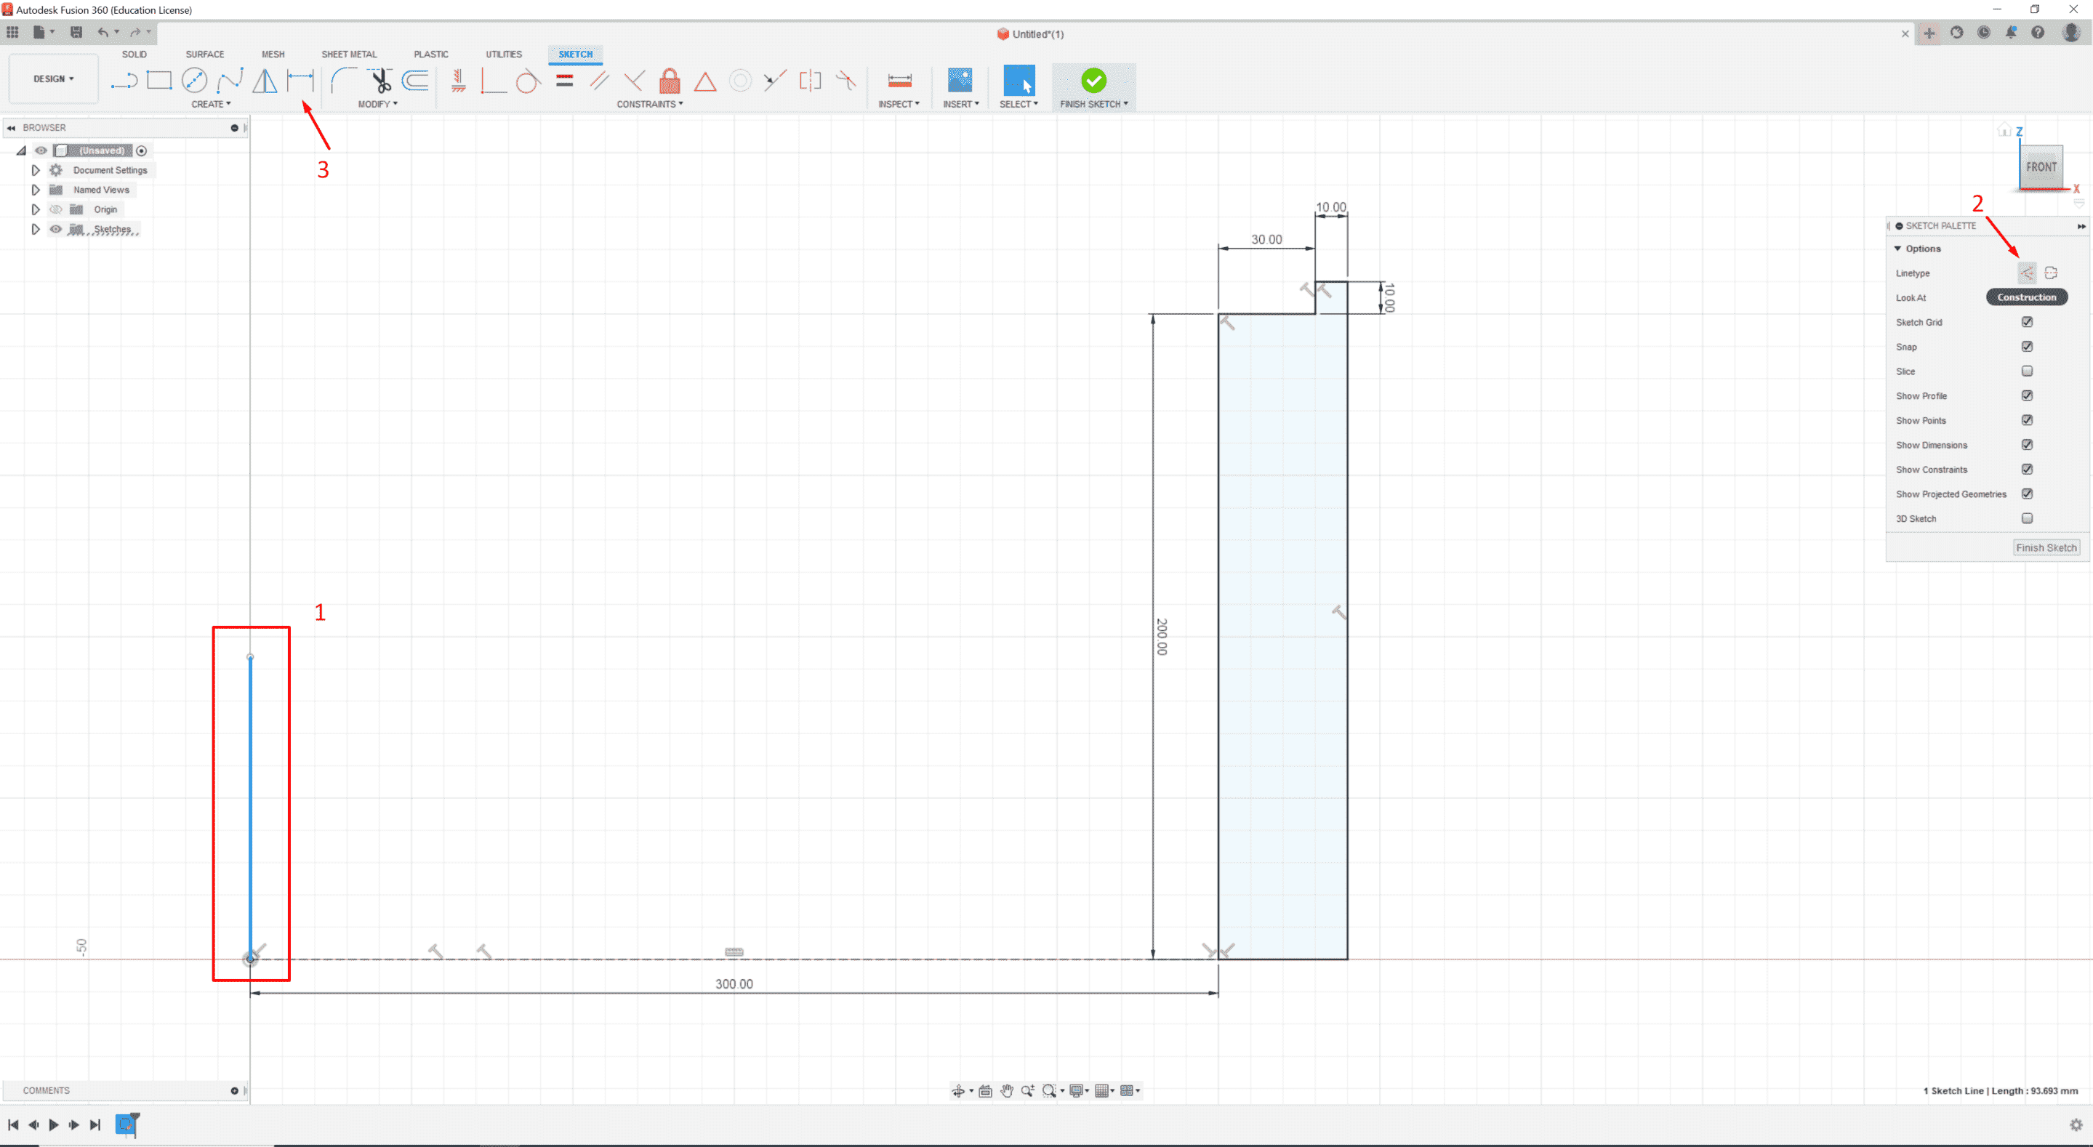Apply Tangent constraint
2093x1147 pixels.
528,81
